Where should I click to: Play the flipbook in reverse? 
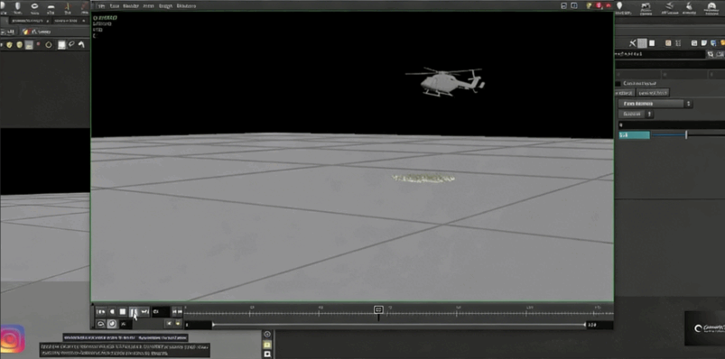[x=112, y=312]
